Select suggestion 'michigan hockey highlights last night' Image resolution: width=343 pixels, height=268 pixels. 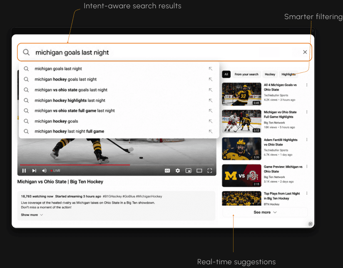(x=119, y=100)
